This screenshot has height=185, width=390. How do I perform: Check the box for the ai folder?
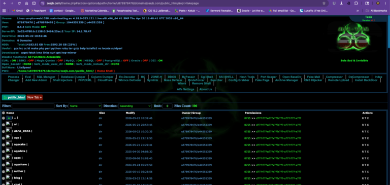tap(4, 125)
